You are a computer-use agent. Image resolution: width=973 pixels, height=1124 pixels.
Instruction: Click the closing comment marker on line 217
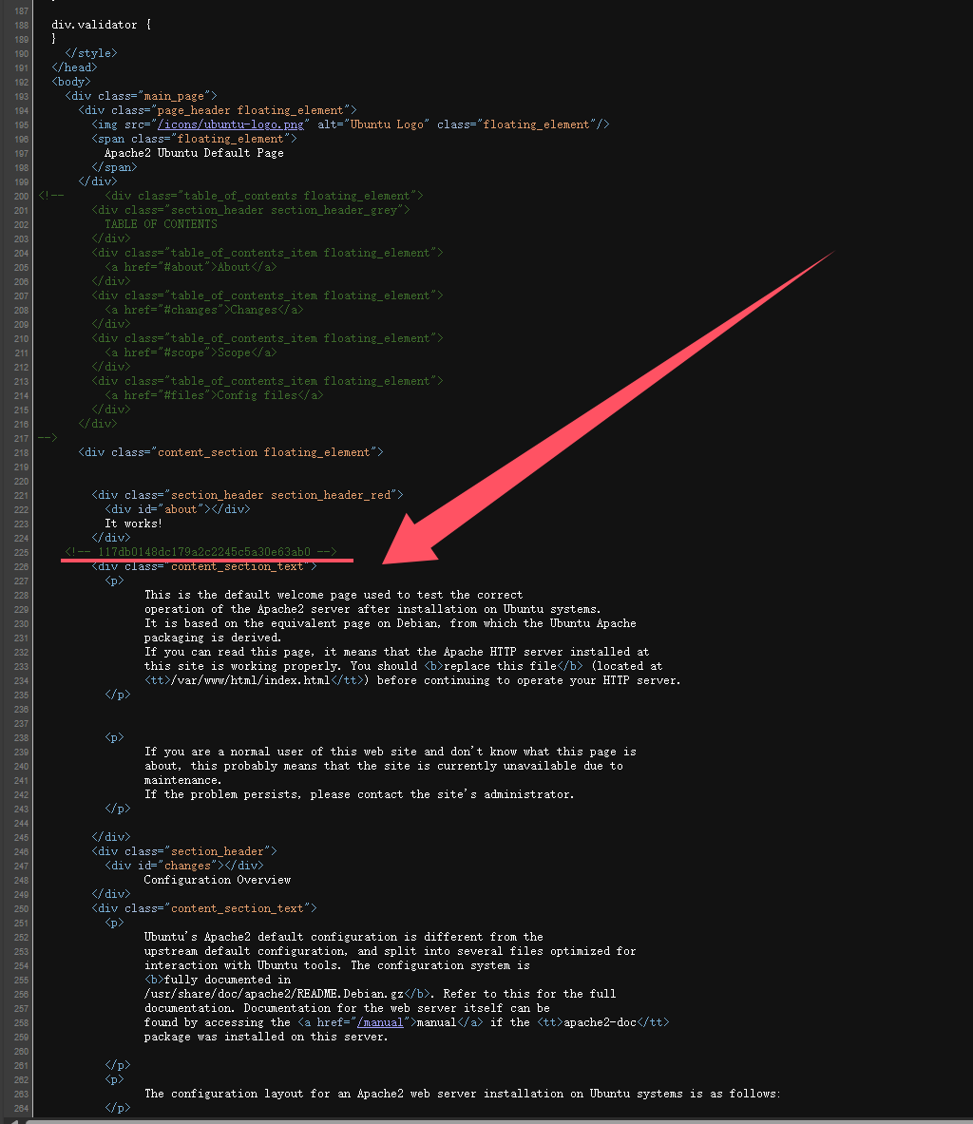click(48, 438)
